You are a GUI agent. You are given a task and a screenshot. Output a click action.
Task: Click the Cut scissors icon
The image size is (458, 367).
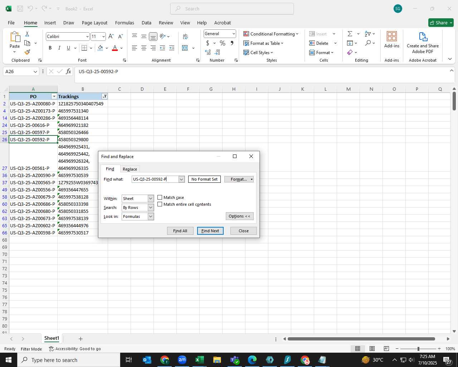pos(27,34)
